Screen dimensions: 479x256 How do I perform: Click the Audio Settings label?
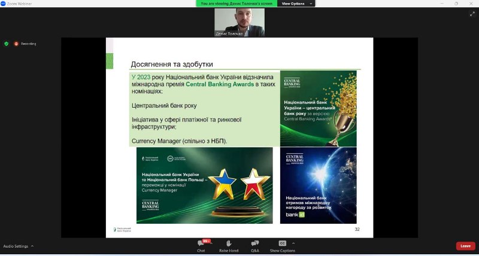pyautogui.click(x=16, y=246)
